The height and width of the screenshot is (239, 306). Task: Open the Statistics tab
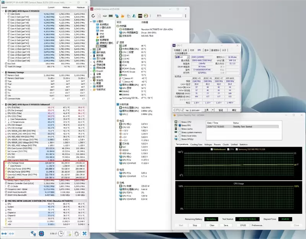pyautogui.click(x=243, y=145)
